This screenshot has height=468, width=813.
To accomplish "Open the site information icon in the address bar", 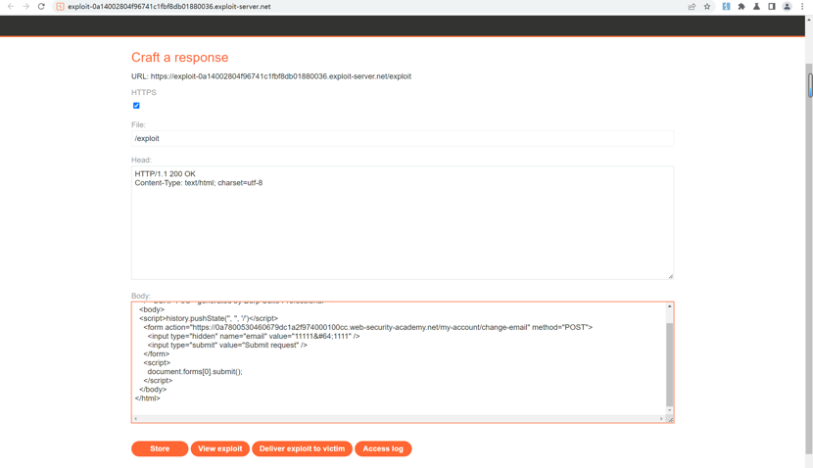I will [x=60, y=7].
